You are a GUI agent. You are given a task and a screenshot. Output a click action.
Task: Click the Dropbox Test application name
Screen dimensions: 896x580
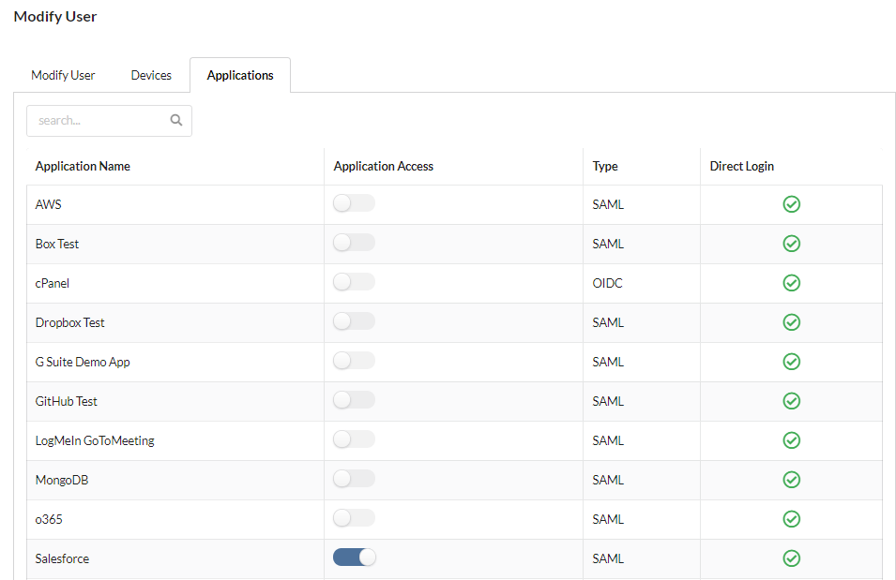pyautogui.click(x=69, y=322)
